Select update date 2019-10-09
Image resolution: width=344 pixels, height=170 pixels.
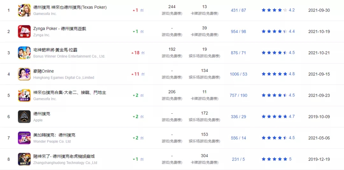coord(319,117)
